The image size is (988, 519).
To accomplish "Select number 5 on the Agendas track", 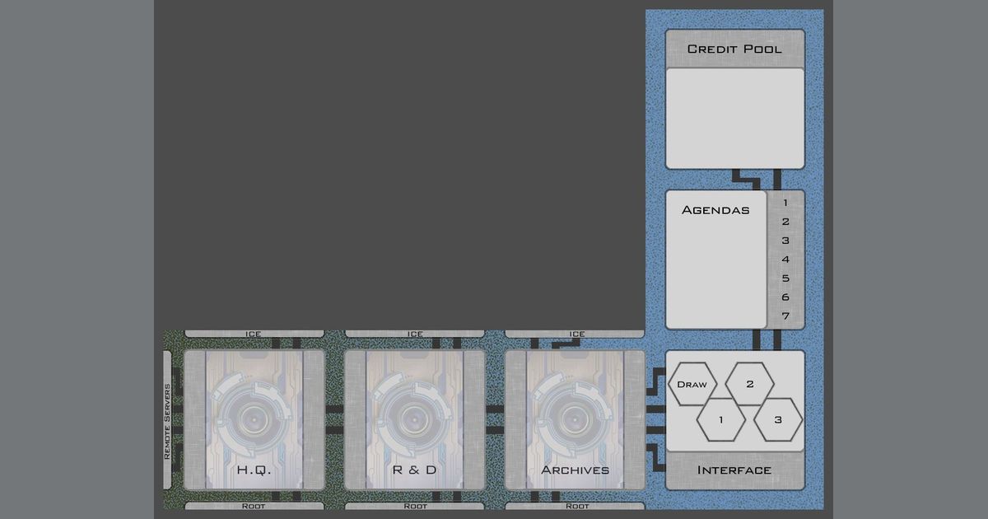I will pos(786,278).
